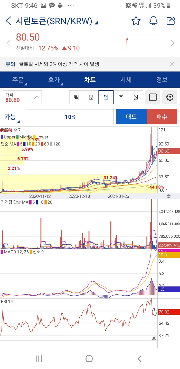This screenshot has width=180, height=369.
Task: Select the 차트 tab
Action: [90, 79]
